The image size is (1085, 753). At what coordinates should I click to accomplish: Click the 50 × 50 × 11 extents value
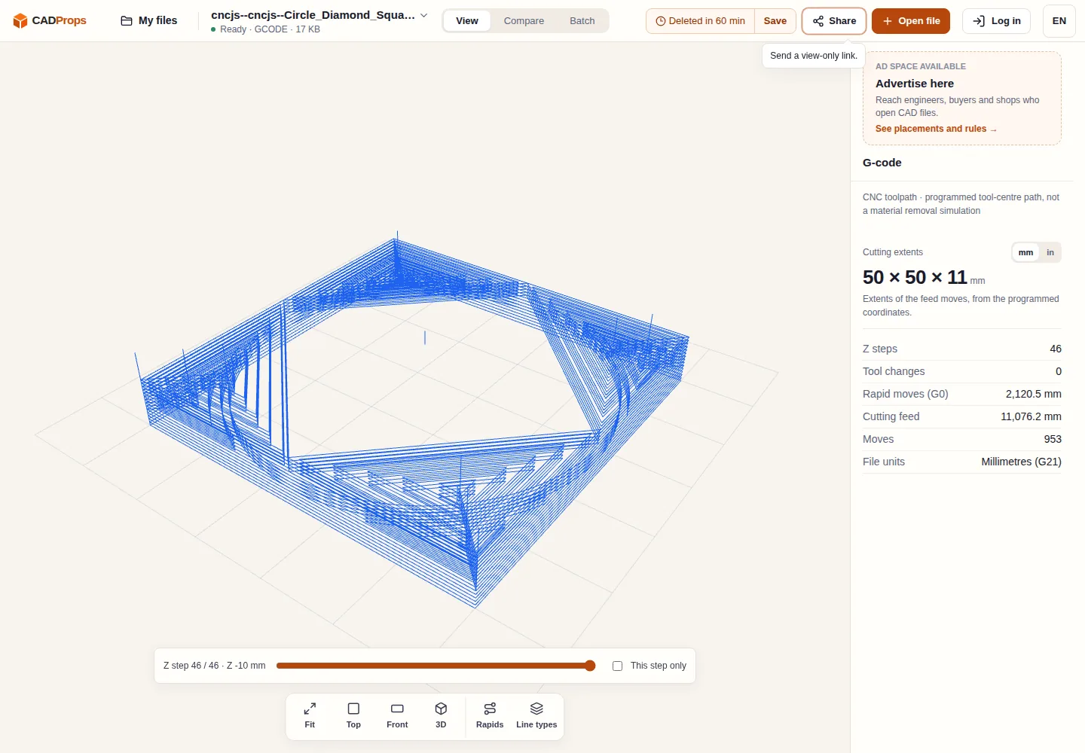click(915, 277)
